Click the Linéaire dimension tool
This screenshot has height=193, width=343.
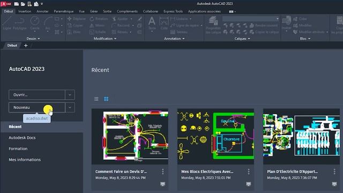pos(179,19)
